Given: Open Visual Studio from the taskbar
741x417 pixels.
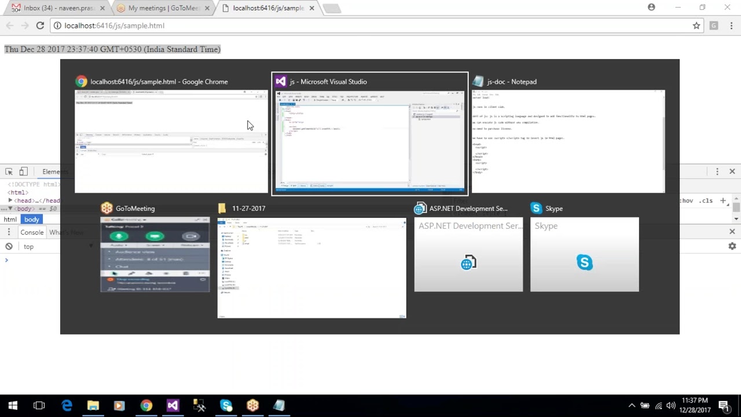Looking at the screenshot, I should (x=173, y=405).
